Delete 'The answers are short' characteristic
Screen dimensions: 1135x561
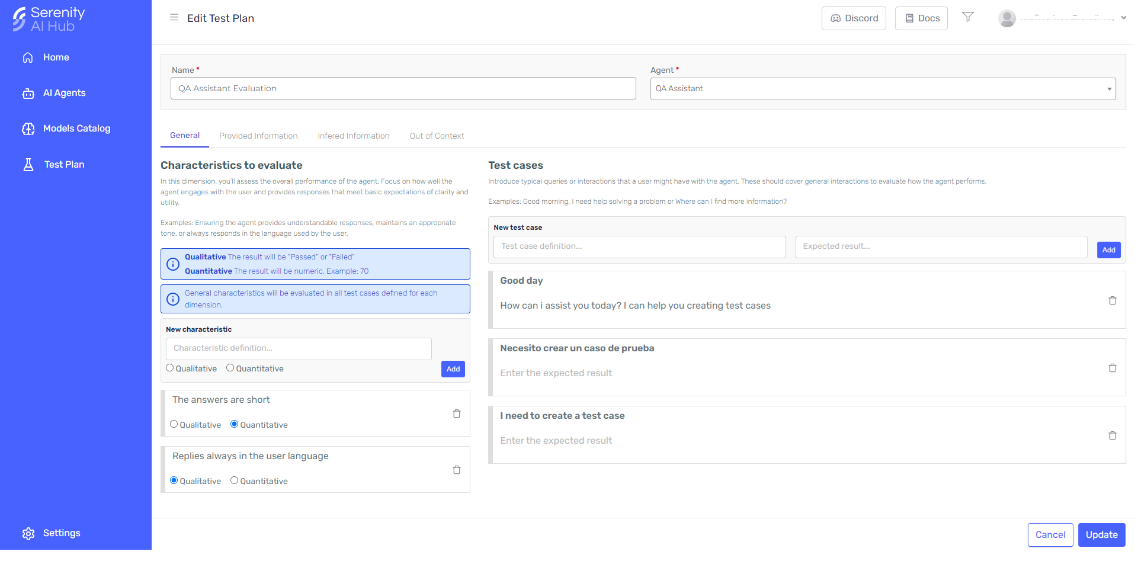coord(457,413)
